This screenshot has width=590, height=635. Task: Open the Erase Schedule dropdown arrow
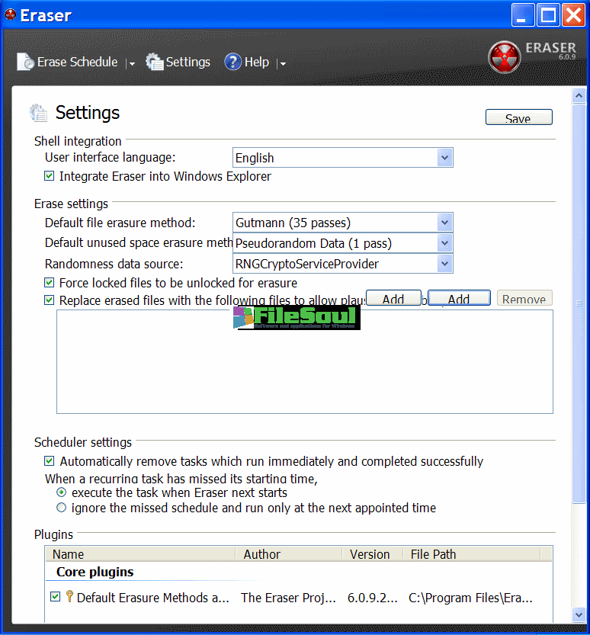tap(132, 64)
